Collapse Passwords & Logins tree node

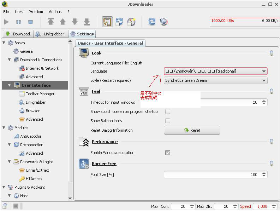pos(9,161)
